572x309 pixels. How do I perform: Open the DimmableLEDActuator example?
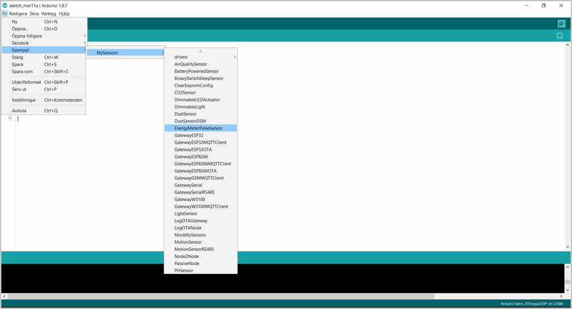click(201, 99)
